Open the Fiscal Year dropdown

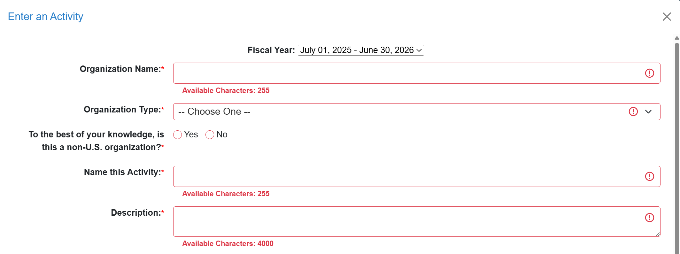[x=360, y=50]
